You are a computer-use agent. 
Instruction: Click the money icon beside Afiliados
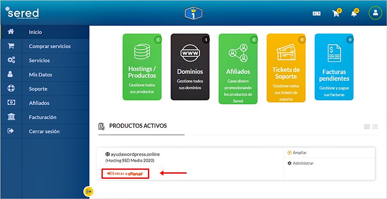coord(11,103)
